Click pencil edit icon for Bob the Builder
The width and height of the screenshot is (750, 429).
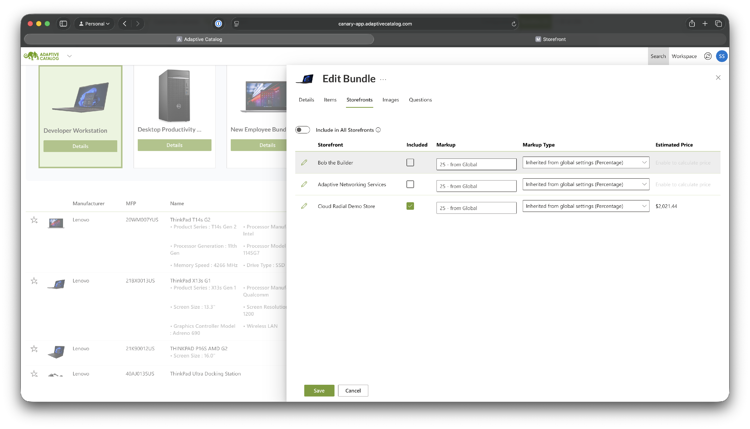304,162
